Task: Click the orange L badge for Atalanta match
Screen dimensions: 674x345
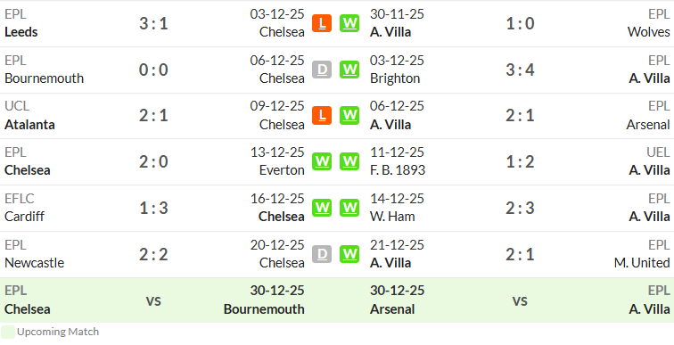Action: 322,116
